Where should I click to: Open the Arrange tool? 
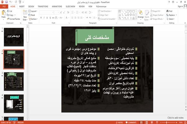[141, 15]
